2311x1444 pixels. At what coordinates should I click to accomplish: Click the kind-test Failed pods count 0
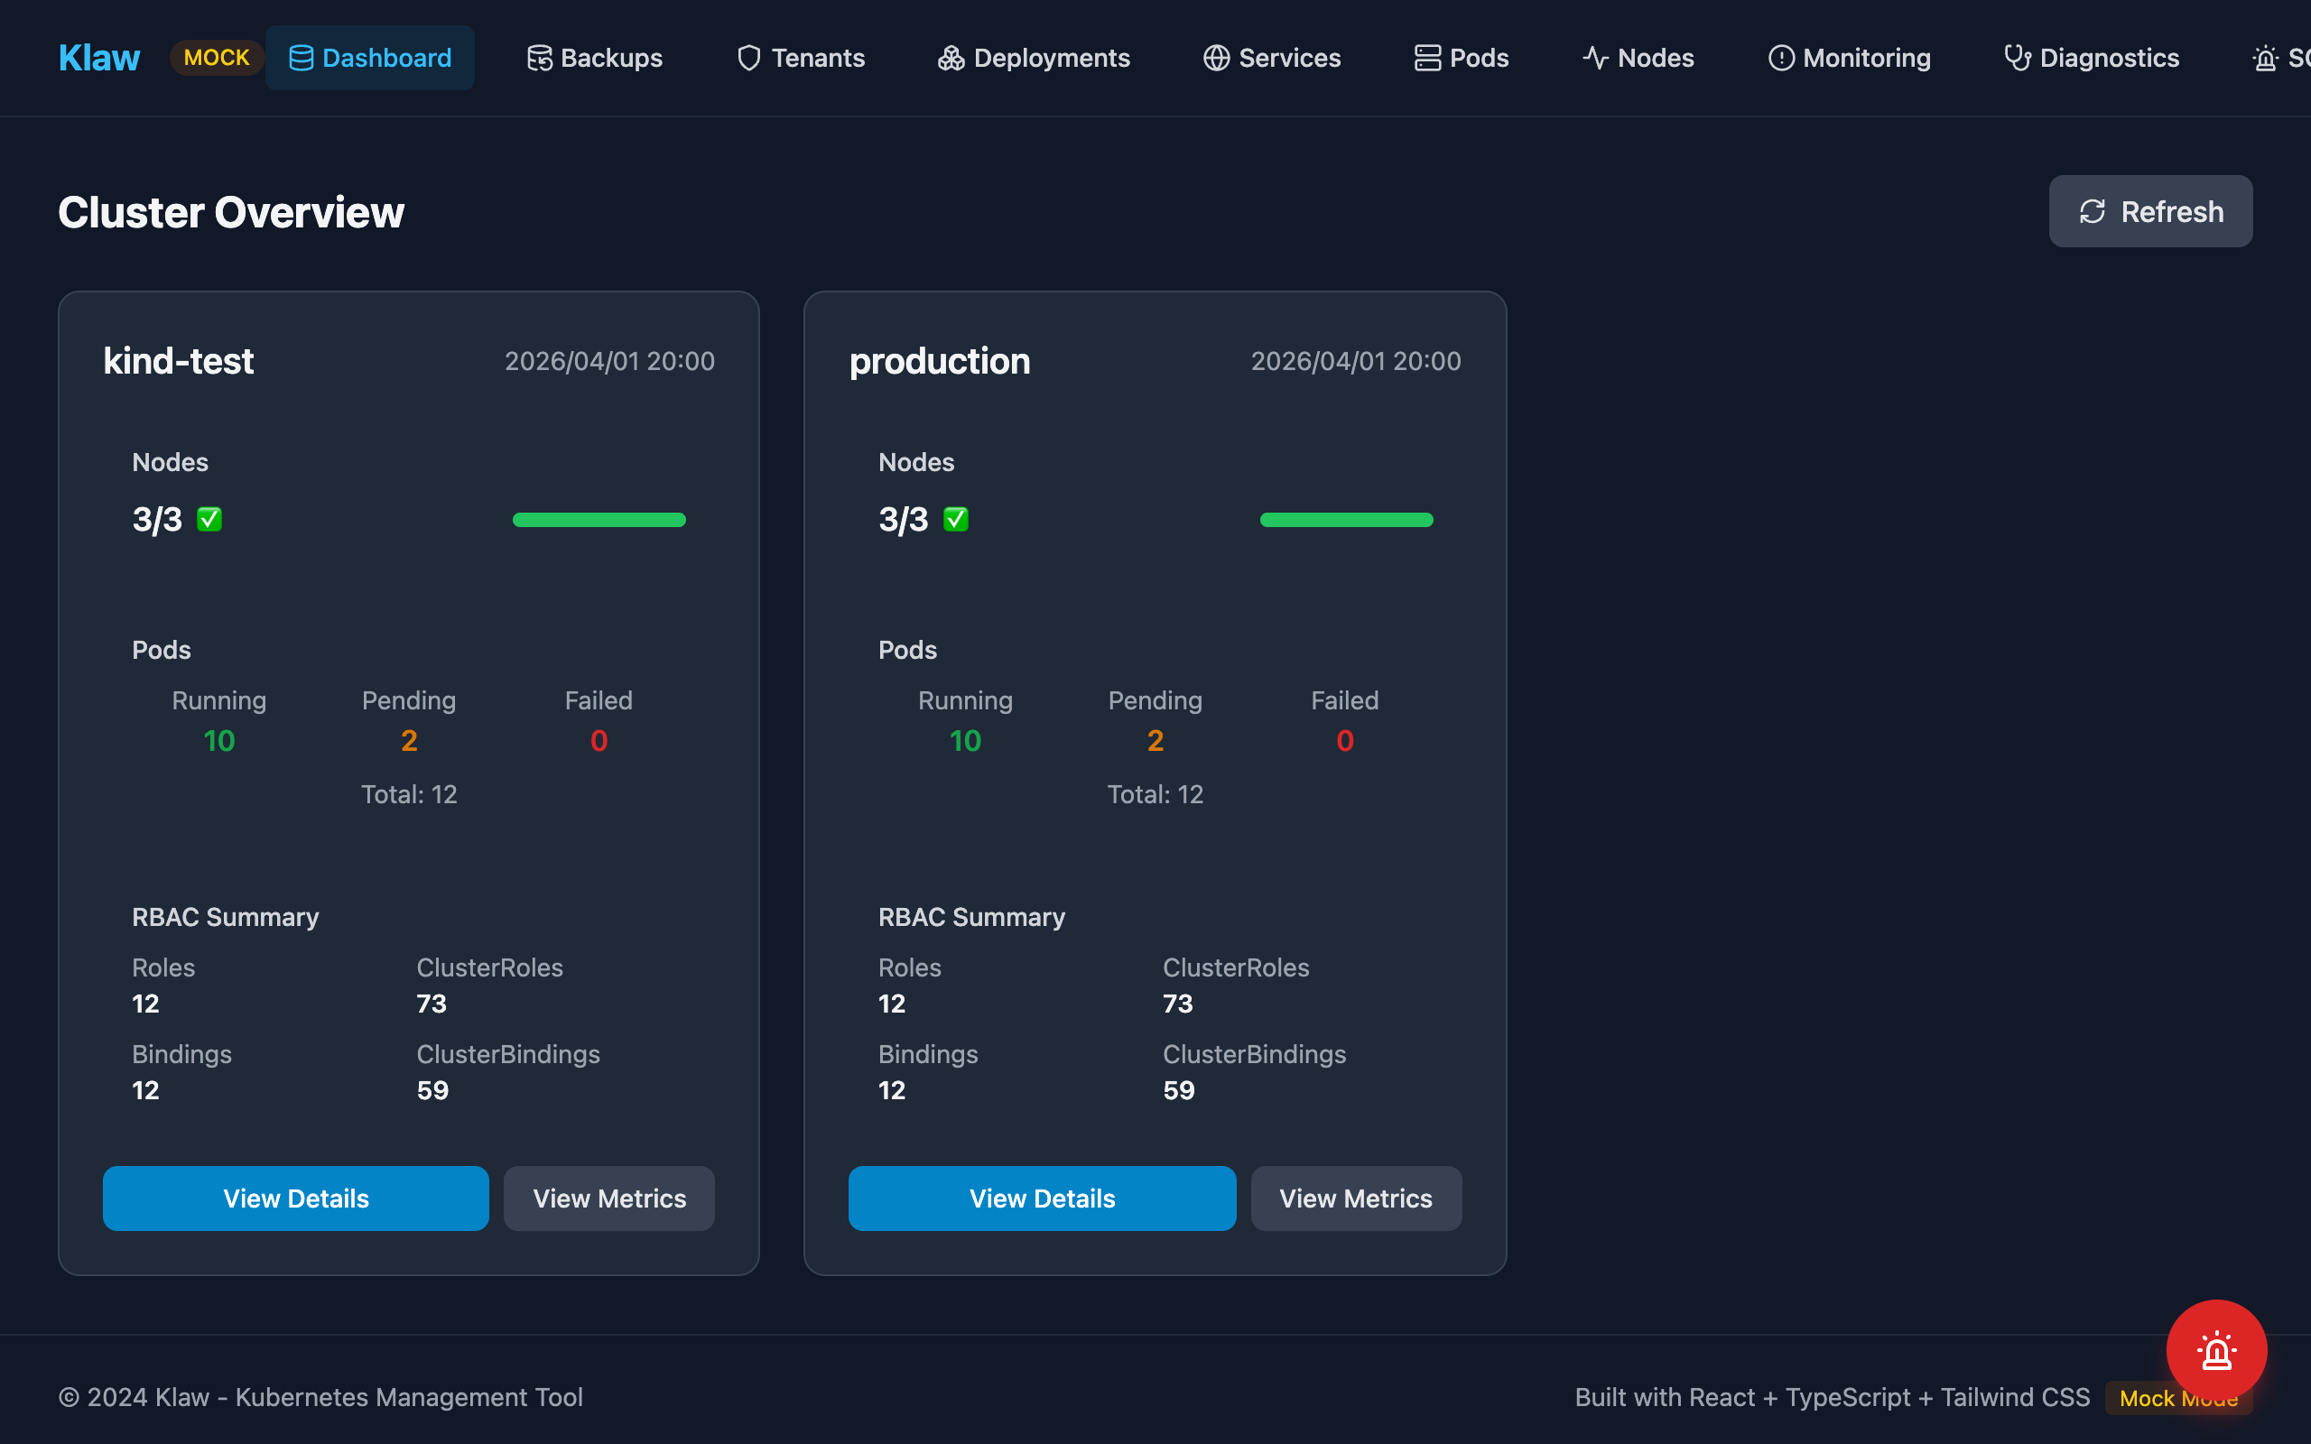(x=599, y=741)
